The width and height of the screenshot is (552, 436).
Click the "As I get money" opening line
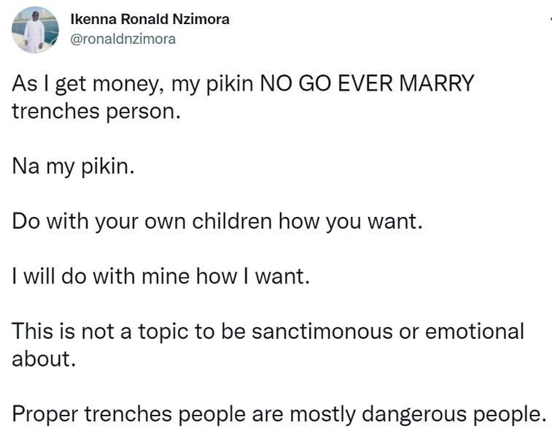click(88, 85)
